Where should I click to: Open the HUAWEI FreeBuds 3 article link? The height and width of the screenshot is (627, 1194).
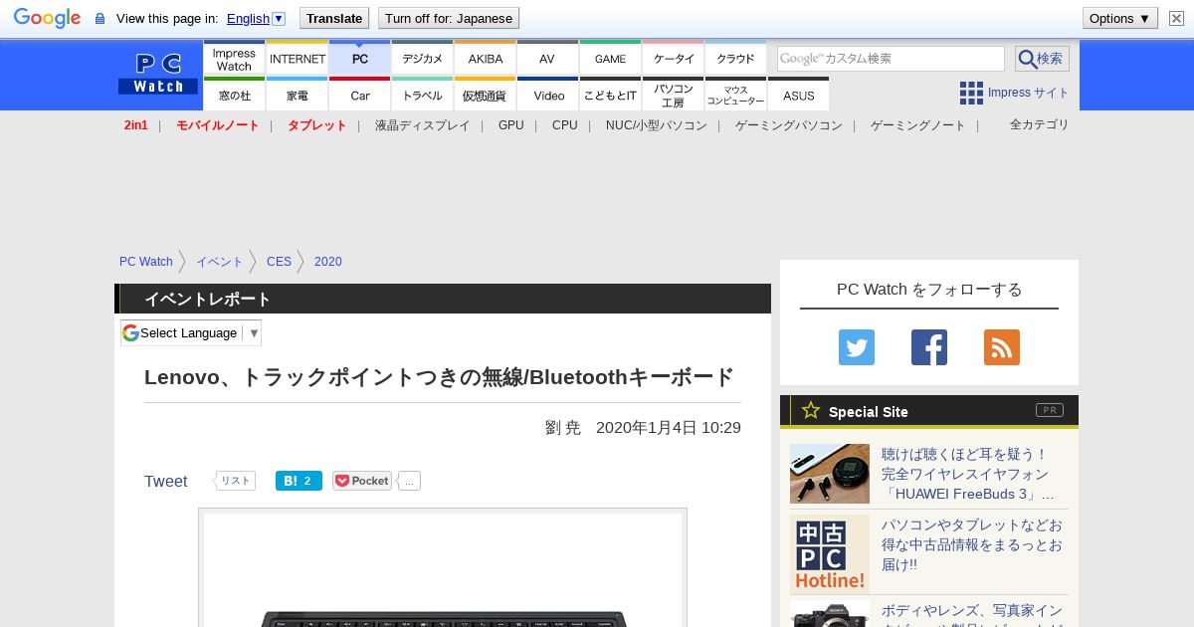[x=968, y=474]
